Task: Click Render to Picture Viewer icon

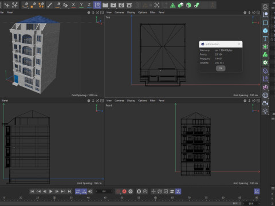Action: (113, 5)
